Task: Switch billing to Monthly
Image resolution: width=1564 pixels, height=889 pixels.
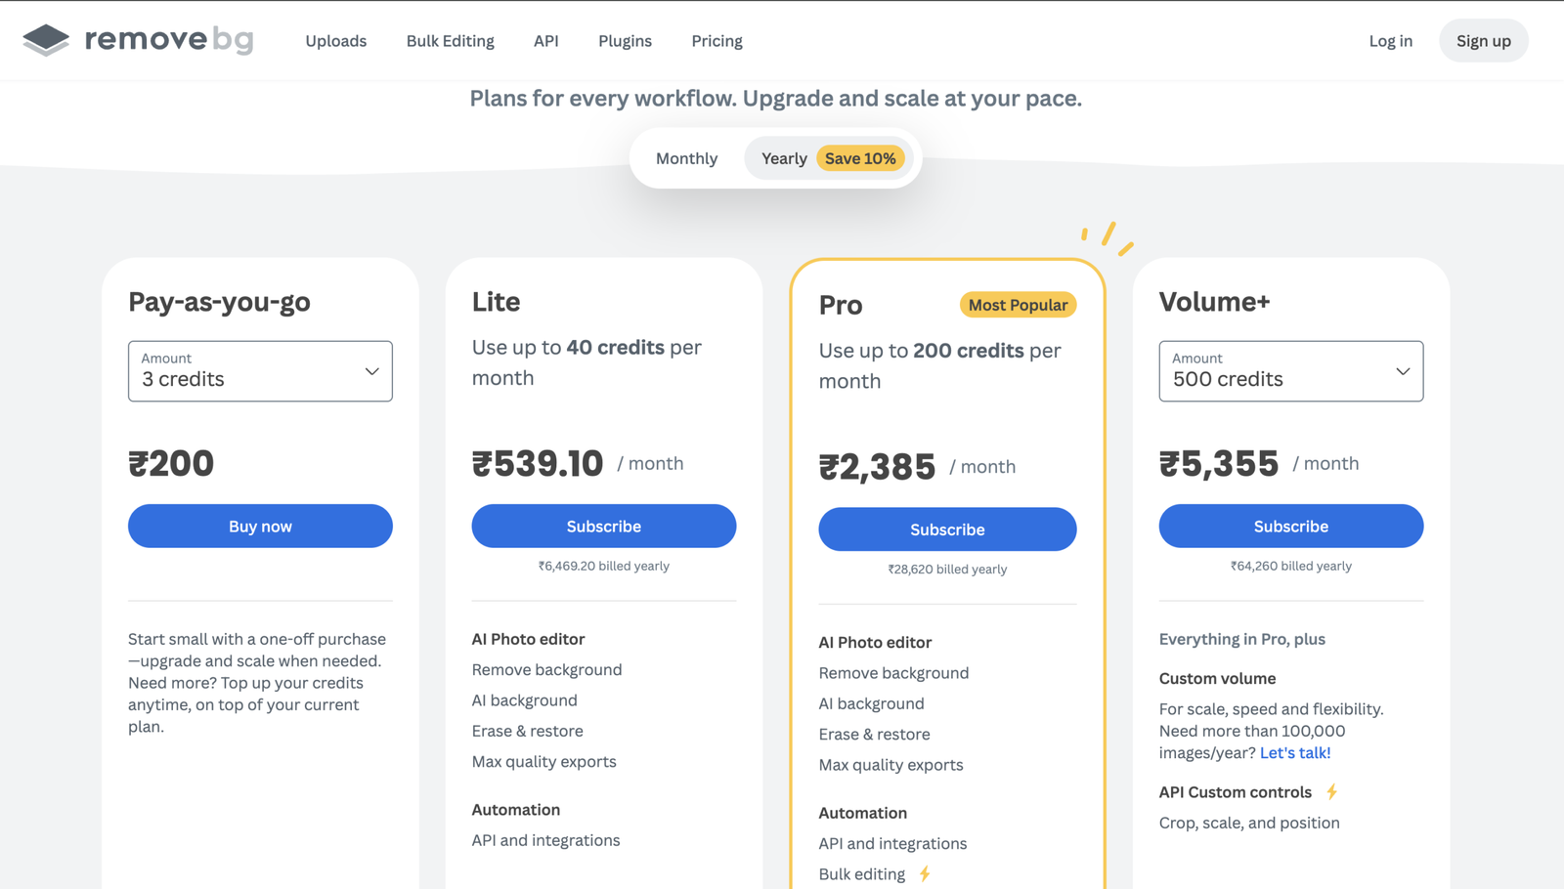Action: 686,158
